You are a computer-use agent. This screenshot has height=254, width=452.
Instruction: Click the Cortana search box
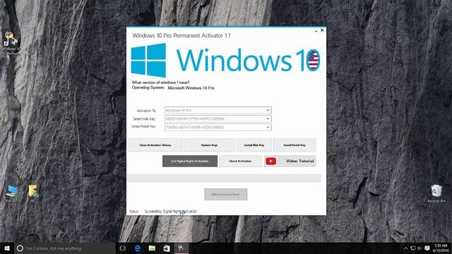click(x=65, y=248)
